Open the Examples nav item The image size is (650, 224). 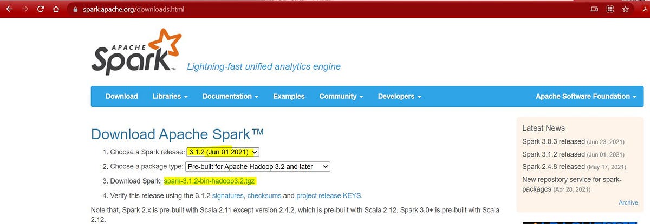pos(289,96)
